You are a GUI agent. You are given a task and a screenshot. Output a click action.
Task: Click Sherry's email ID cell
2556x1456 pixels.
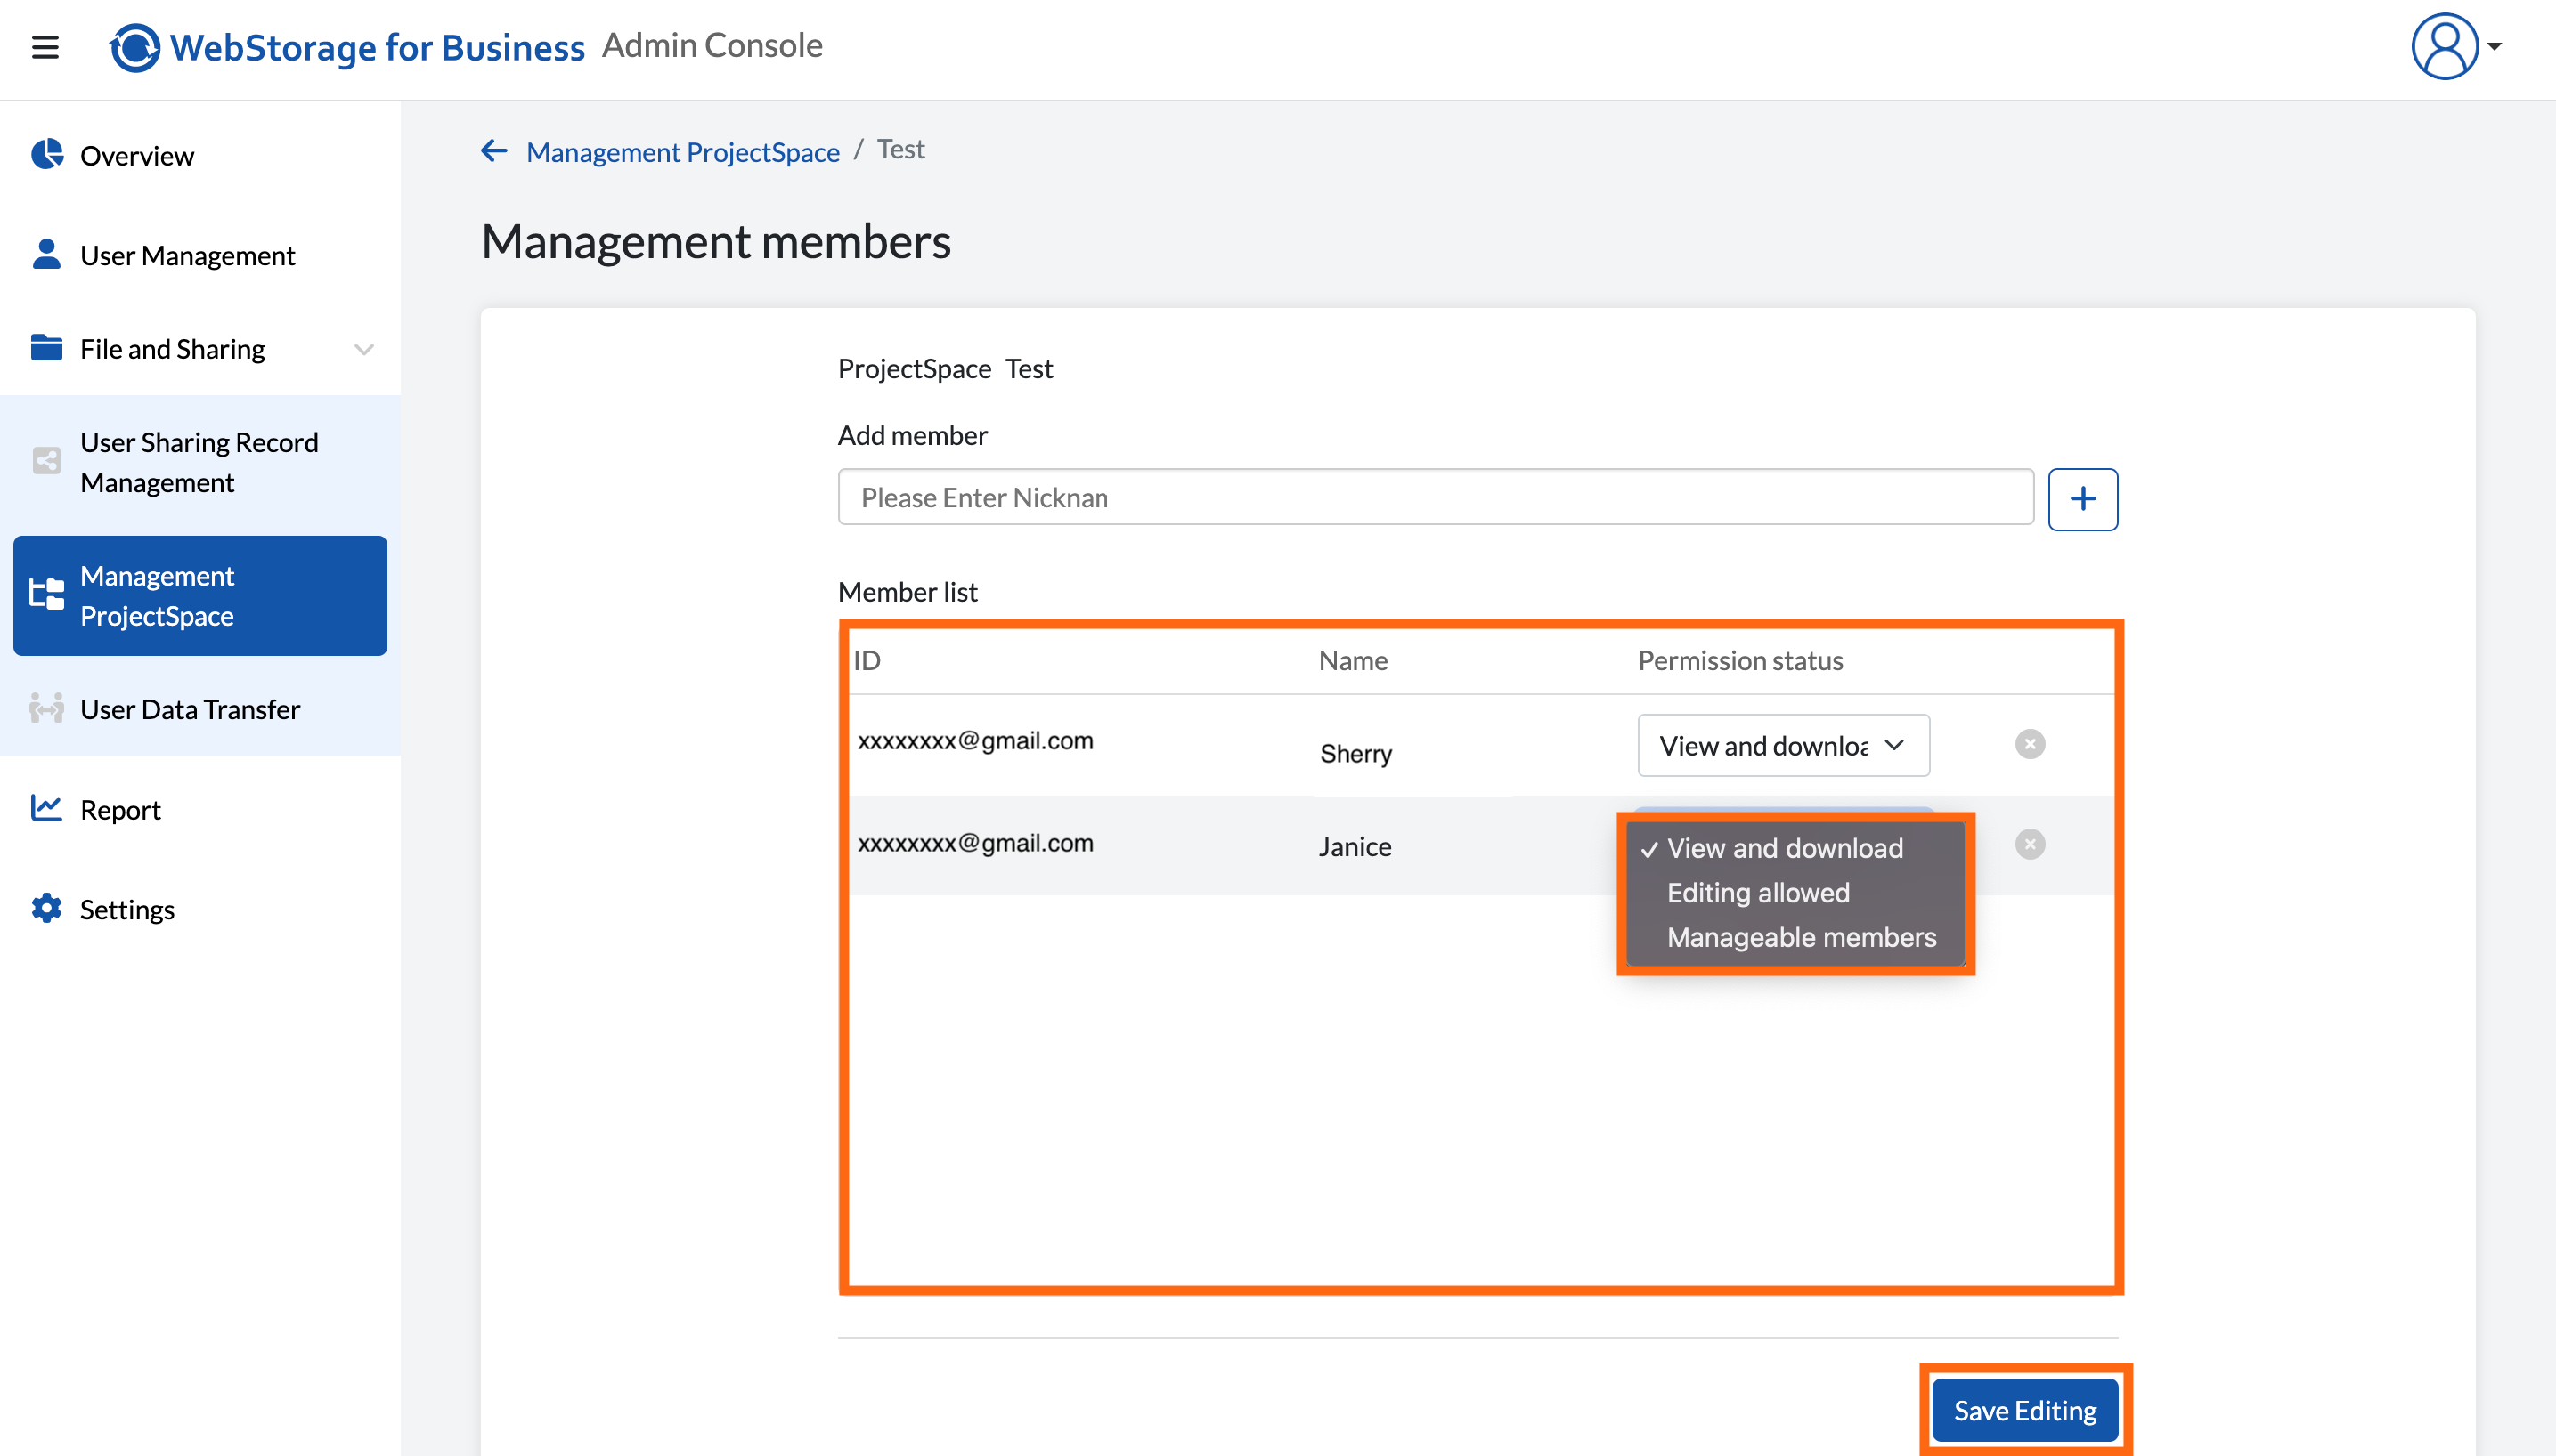click(975, 741)
